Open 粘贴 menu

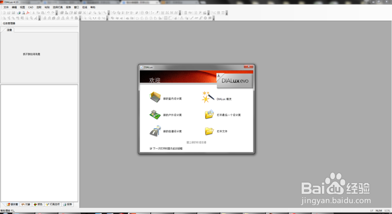pyautogui.click(x=47, y=7)
